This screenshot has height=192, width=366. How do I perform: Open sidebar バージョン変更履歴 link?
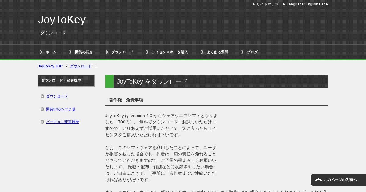click(63, 122)
